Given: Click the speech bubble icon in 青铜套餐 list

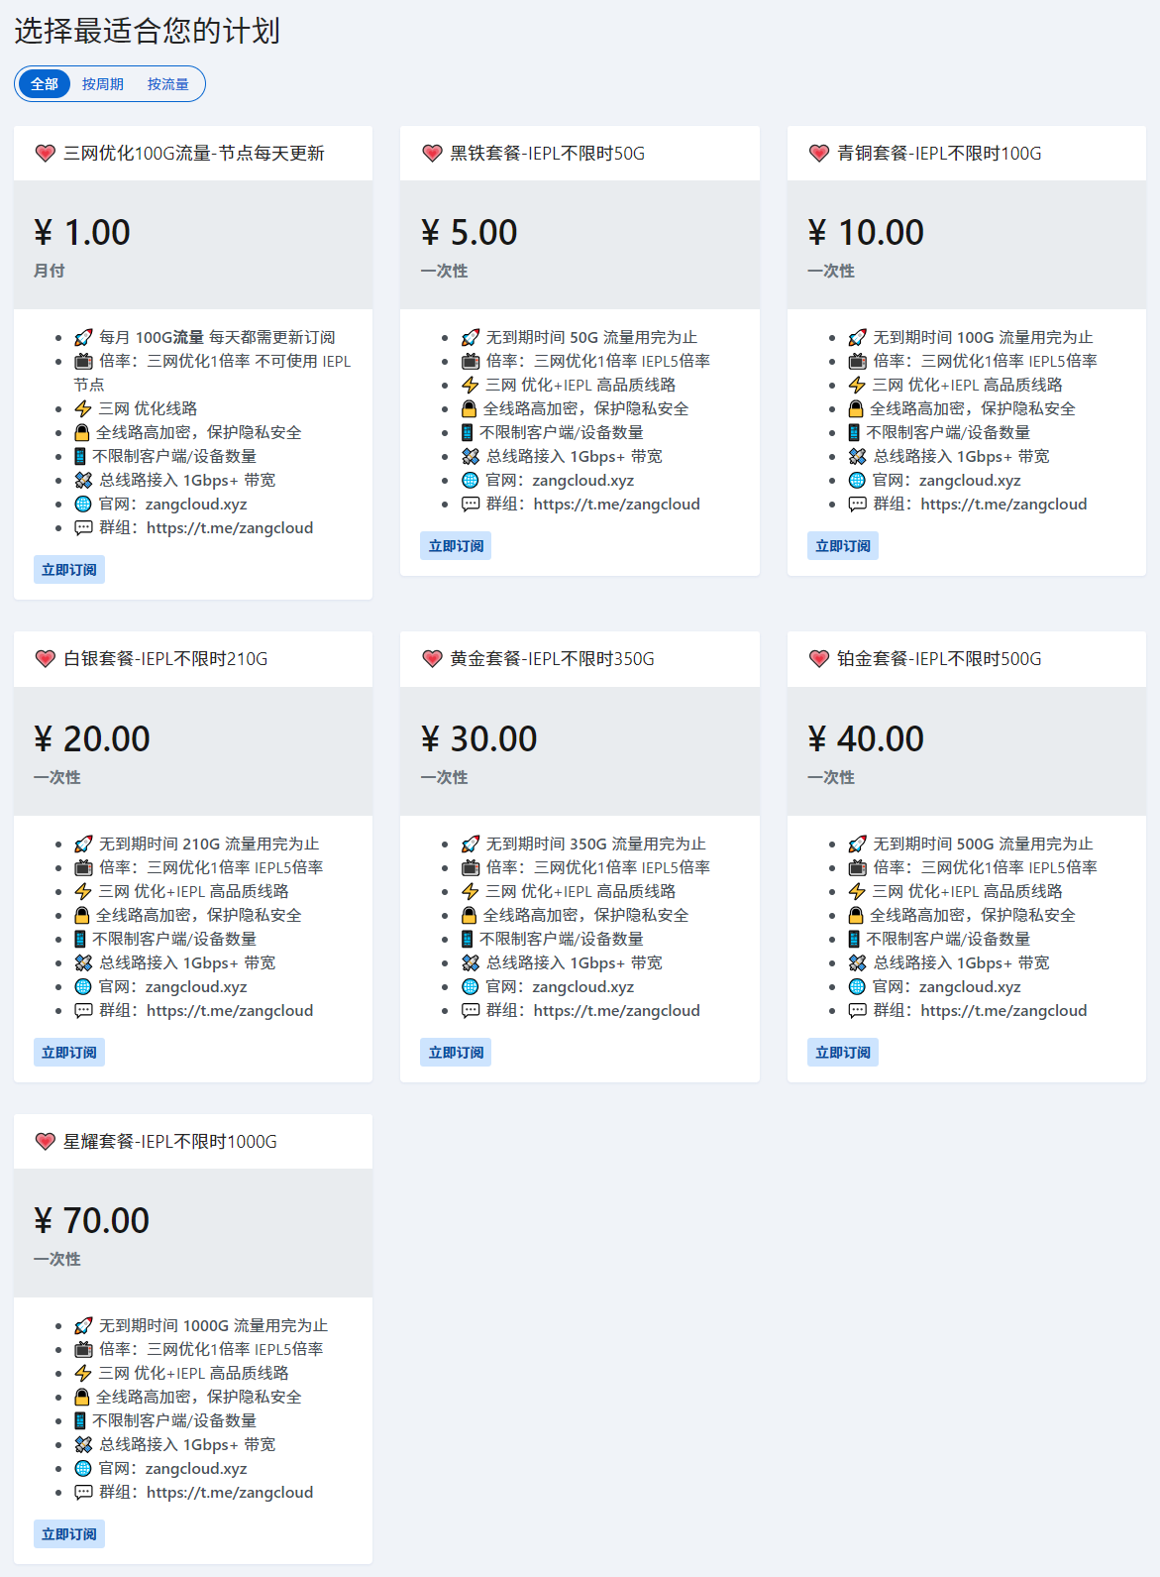Looking at the screenshot, I should (x=857, y=505).
